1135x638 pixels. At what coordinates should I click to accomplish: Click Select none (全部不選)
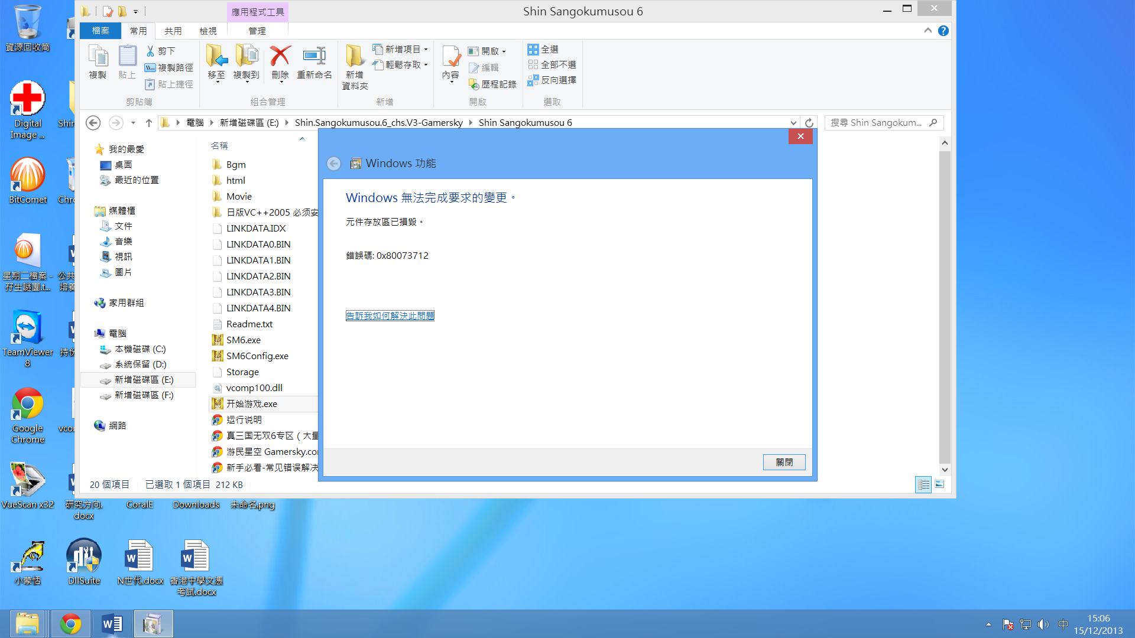click(552, 64)
